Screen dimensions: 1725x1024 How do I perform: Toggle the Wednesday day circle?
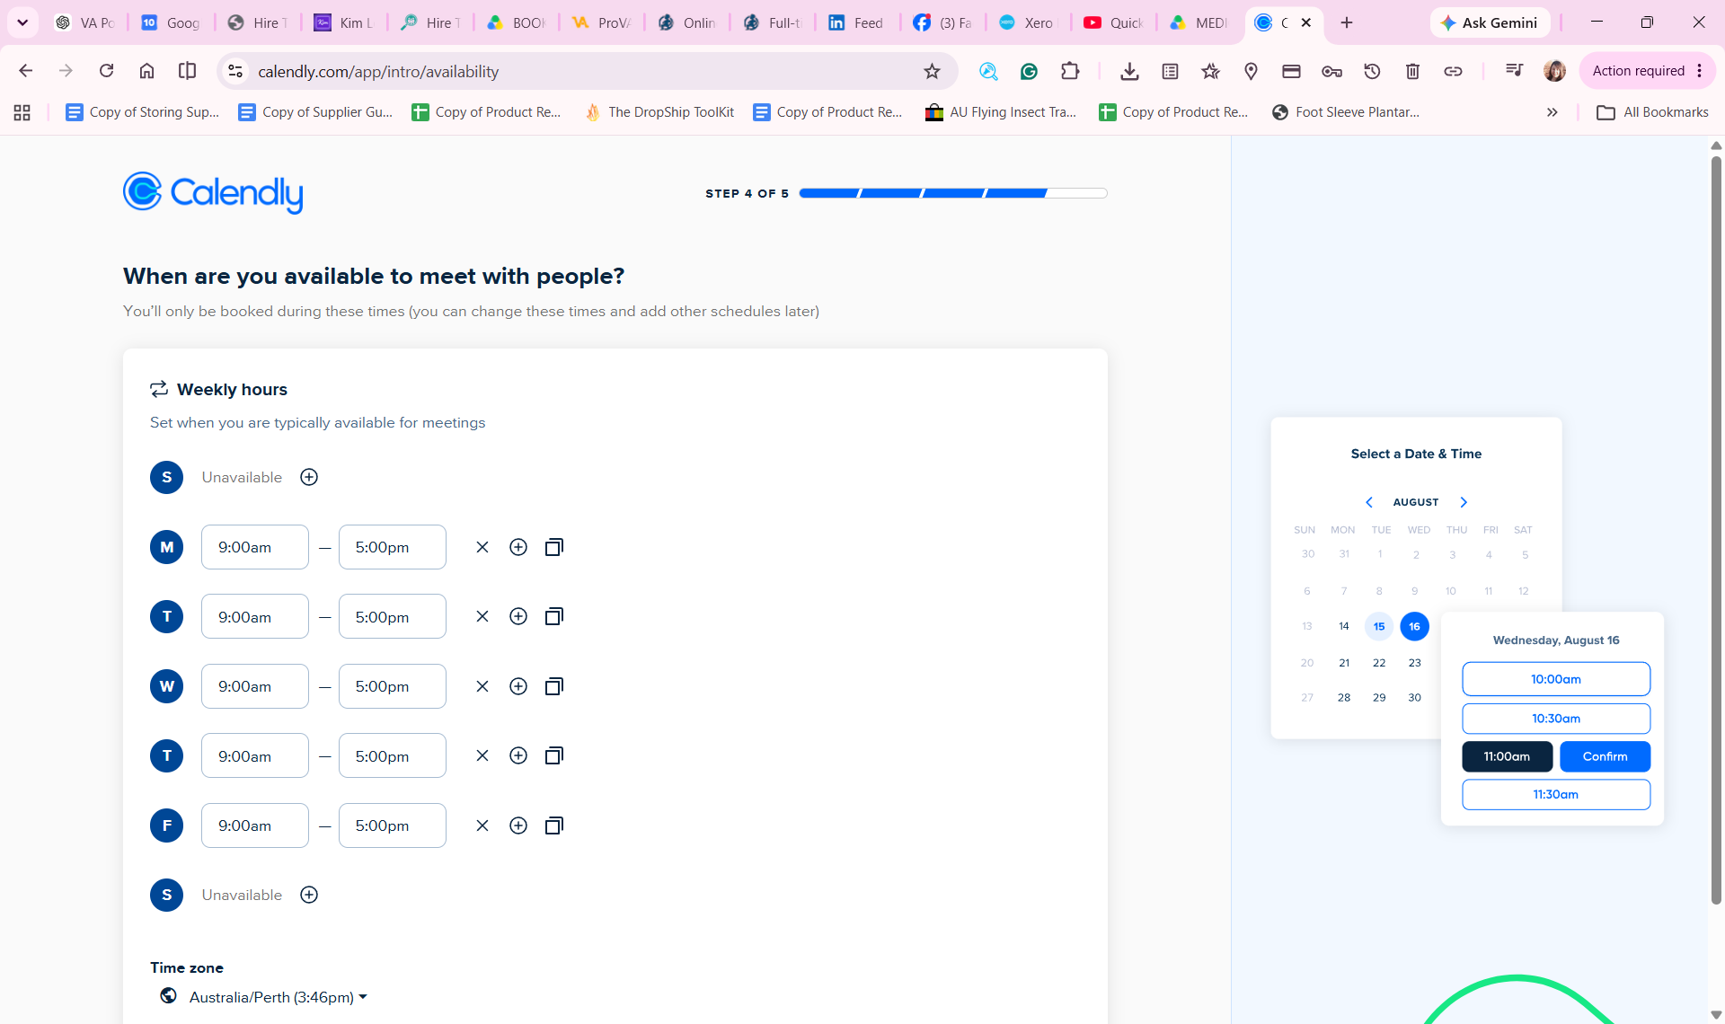point(167,686)
